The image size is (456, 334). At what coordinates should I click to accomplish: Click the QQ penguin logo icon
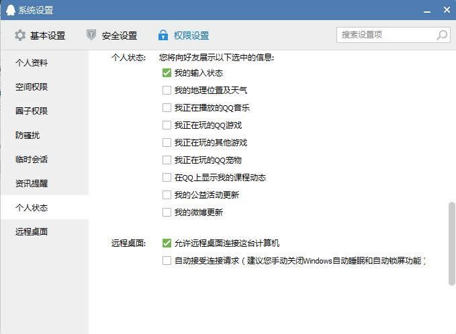(x=10, y=10)
